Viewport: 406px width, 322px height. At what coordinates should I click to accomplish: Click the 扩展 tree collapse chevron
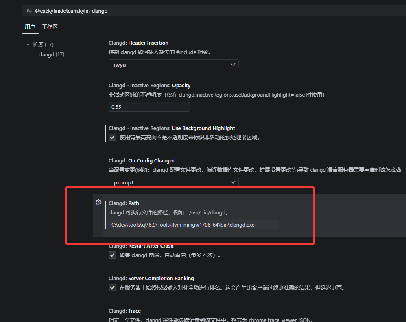click(28, 44)
